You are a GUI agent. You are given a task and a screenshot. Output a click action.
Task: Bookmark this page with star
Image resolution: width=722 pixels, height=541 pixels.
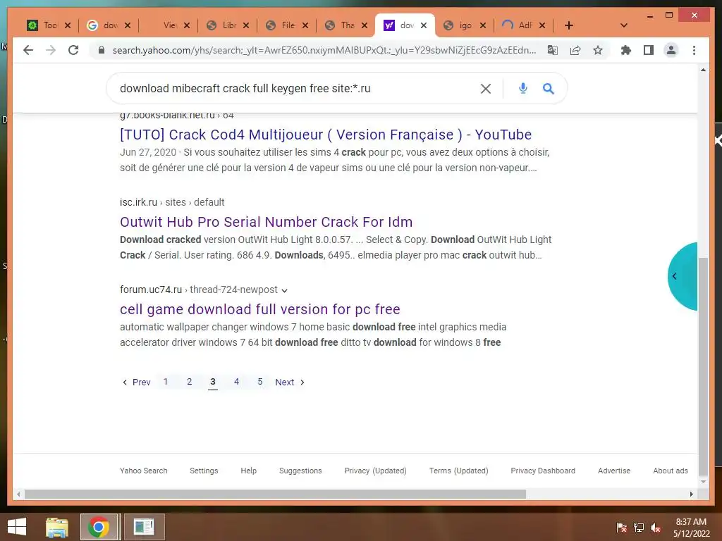click(598, 50)
